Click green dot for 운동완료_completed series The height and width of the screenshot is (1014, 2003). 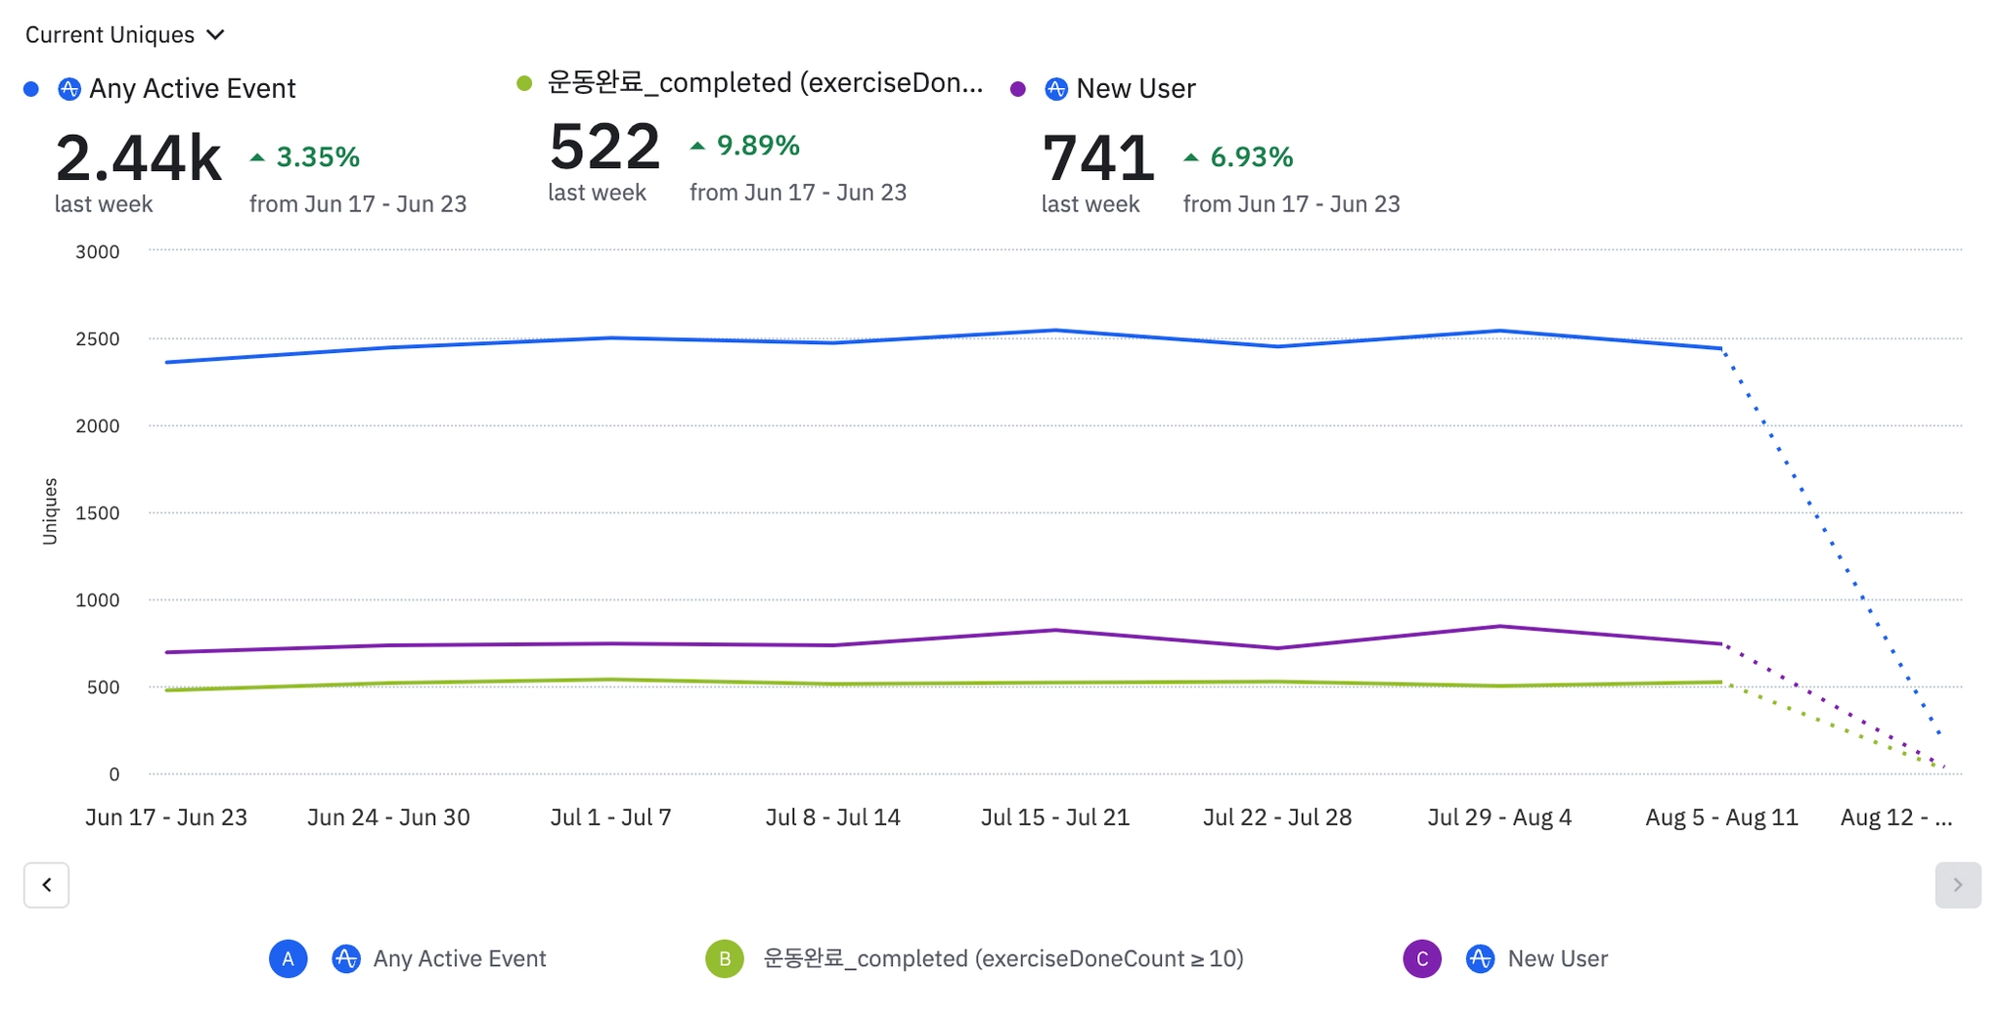[524, 83]
